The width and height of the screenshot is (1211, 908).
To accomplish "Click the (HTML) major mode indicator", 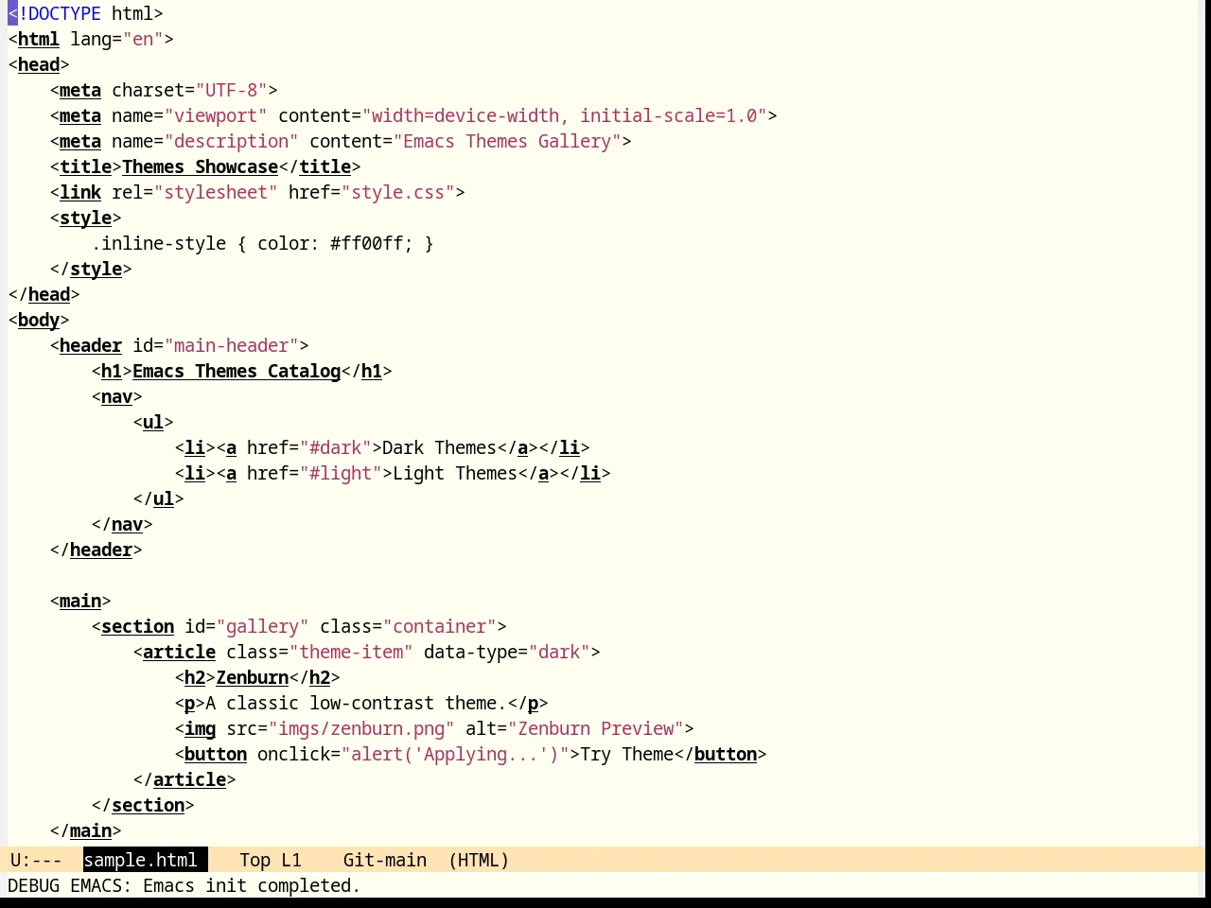I will point(479,860).
